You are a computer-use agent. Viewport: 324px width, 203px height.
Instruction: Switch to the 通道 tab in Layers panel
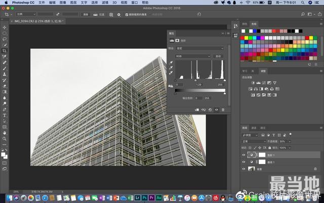tap(254, 128)
